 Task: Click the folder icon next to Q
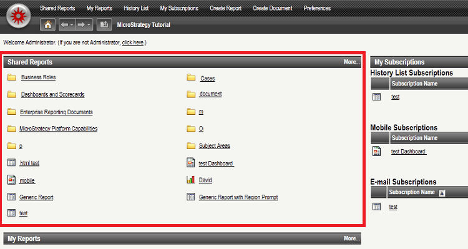point(191,129)
